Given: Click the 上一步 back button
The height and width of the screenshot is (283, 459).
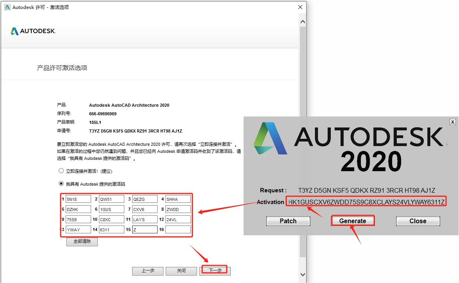Looking at the screenshot, I should click(148, 271).
